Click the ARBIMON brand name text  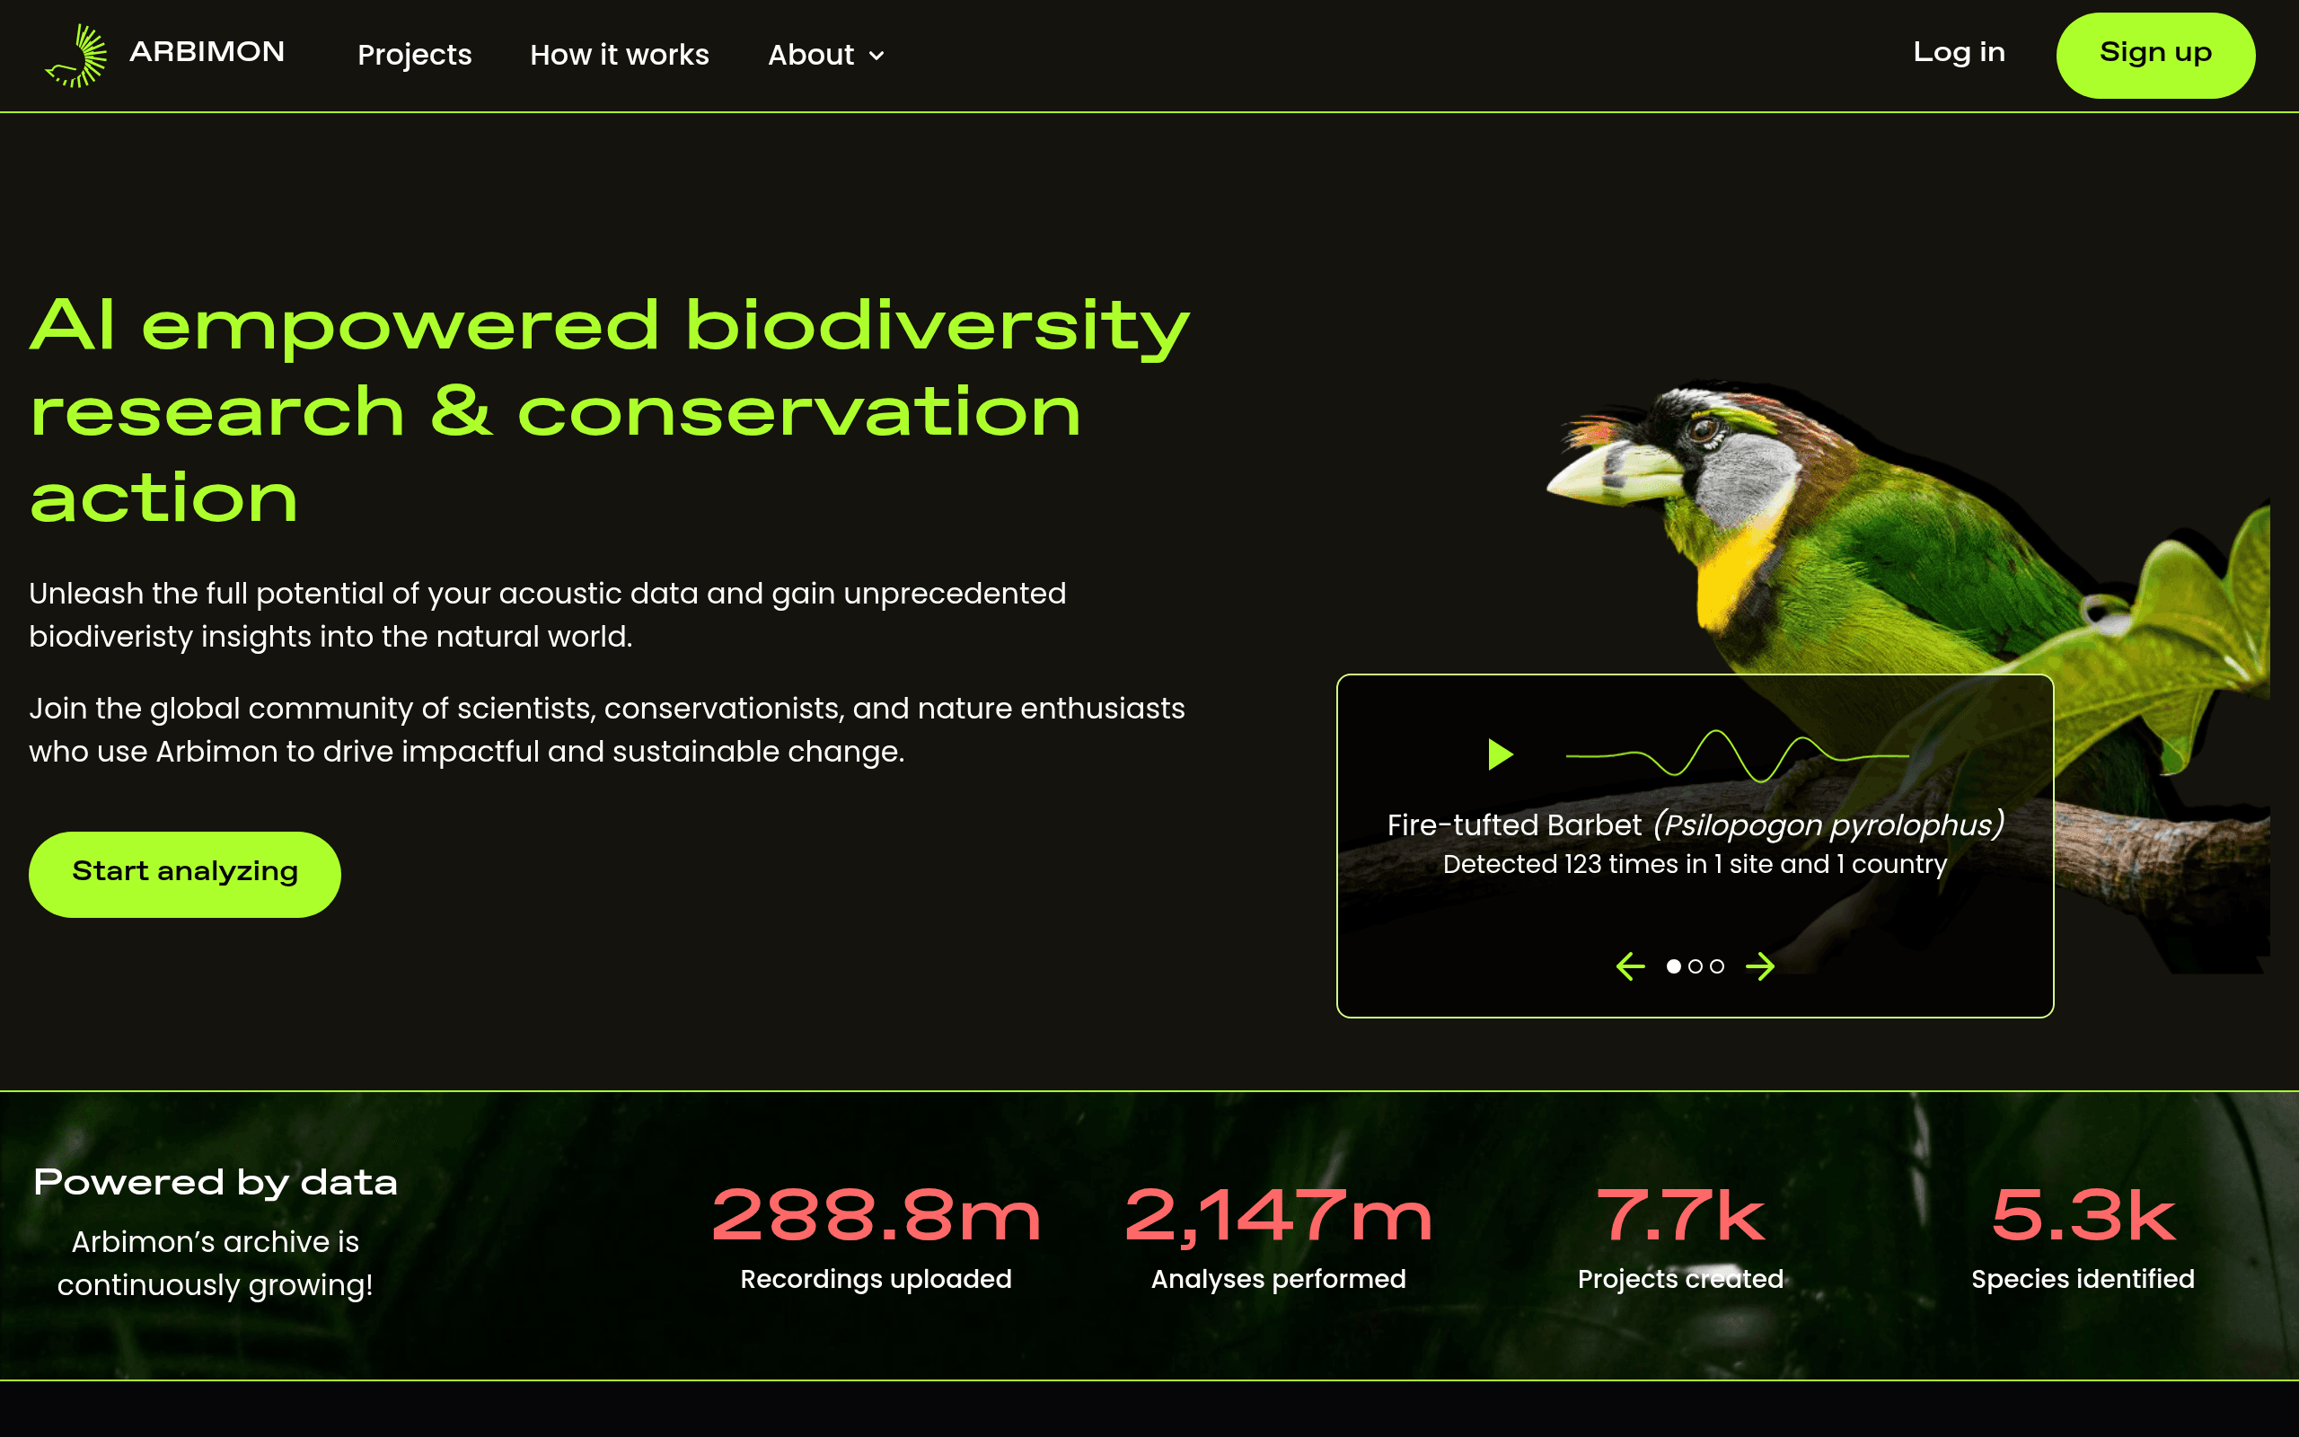tap(207, 51)
